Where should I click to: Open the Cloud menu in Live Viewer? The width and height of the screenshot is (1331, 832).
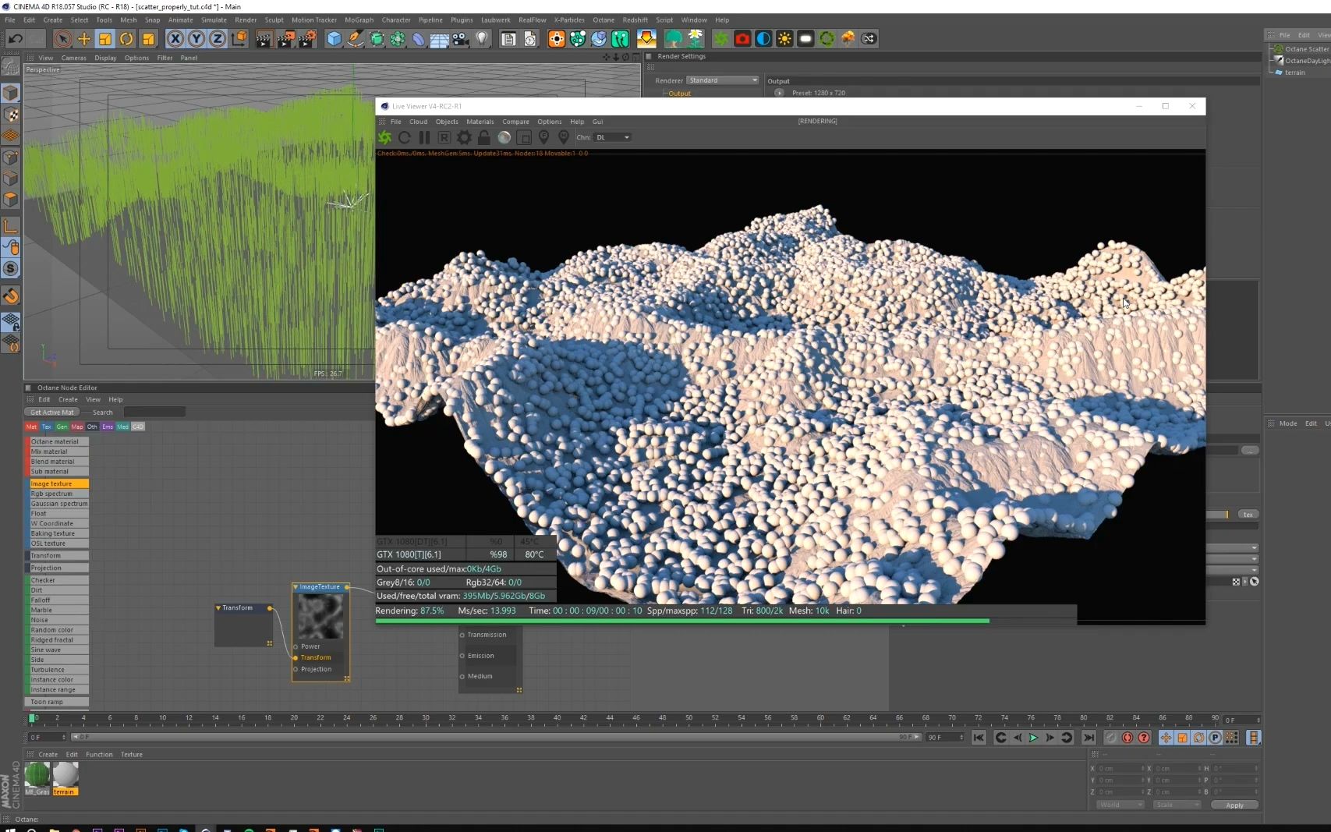[419, 122]
